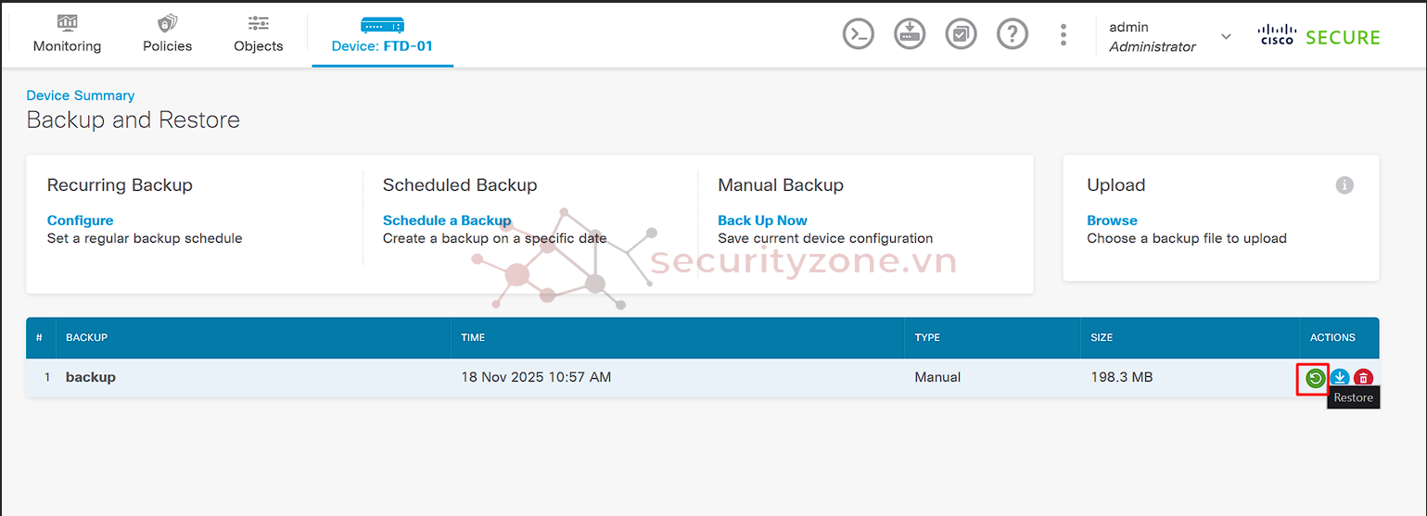Browse for a backup file to upload
Screen dimensions: 1427x516
[1112, 220]
